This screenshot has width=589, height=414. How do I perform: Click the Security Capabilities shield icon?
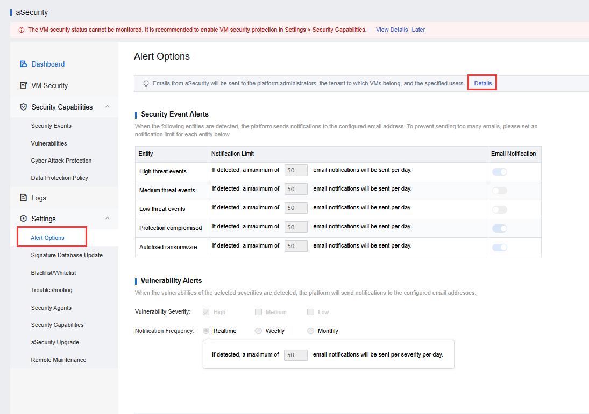(23, 107)
